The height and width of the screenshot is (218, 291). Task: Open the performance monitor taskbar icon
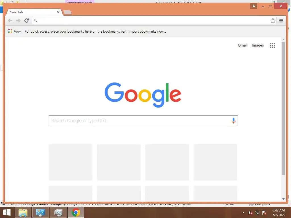(58, 212)
